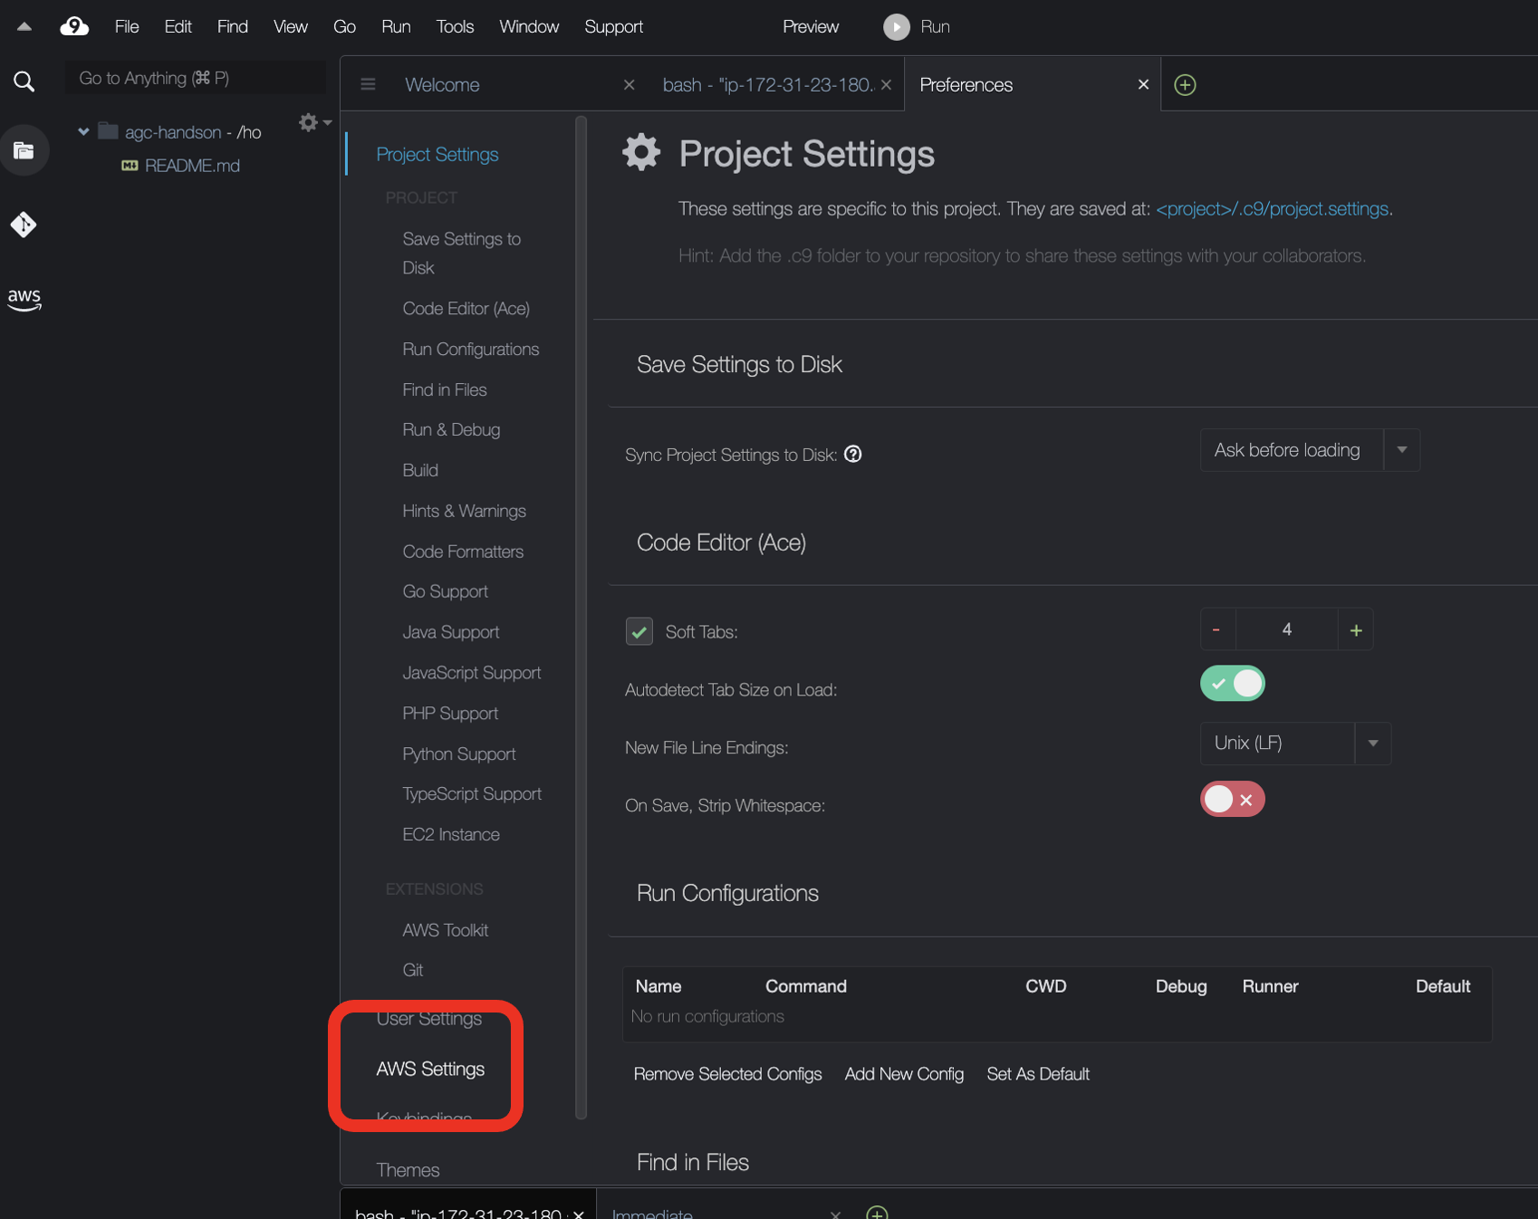Open the AWS Toolkit sidebar icon
The height and width of the screenshot is (1219, 1538).
(24, 299)
